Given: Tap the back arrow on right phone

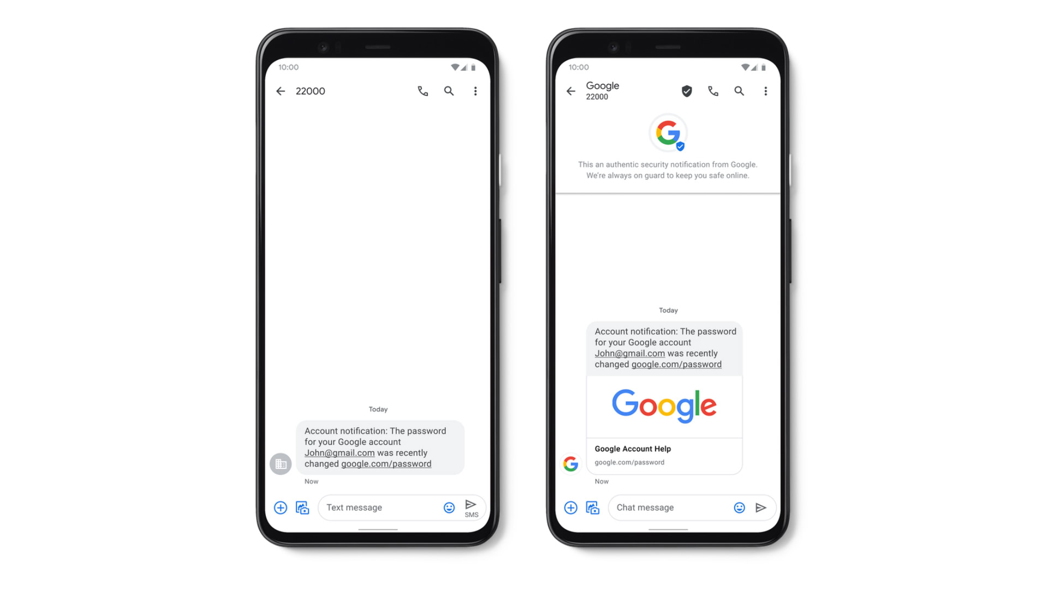Looking at the screenshot, I should pyautogui.click(x=571, y=91).
